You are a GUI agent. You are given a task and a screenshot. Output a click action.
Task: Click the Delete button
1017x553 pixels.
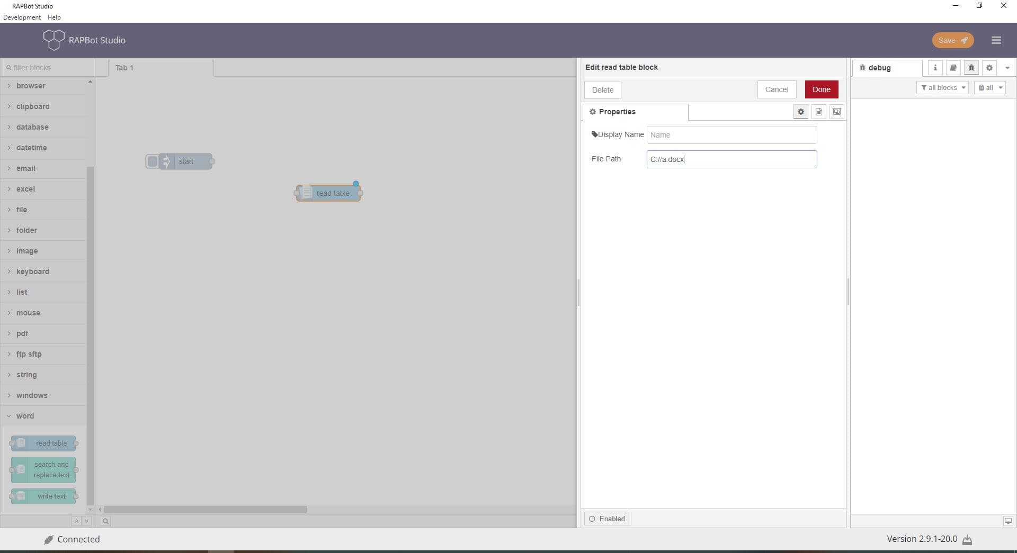pyautogui.click(x=603, y=90)
